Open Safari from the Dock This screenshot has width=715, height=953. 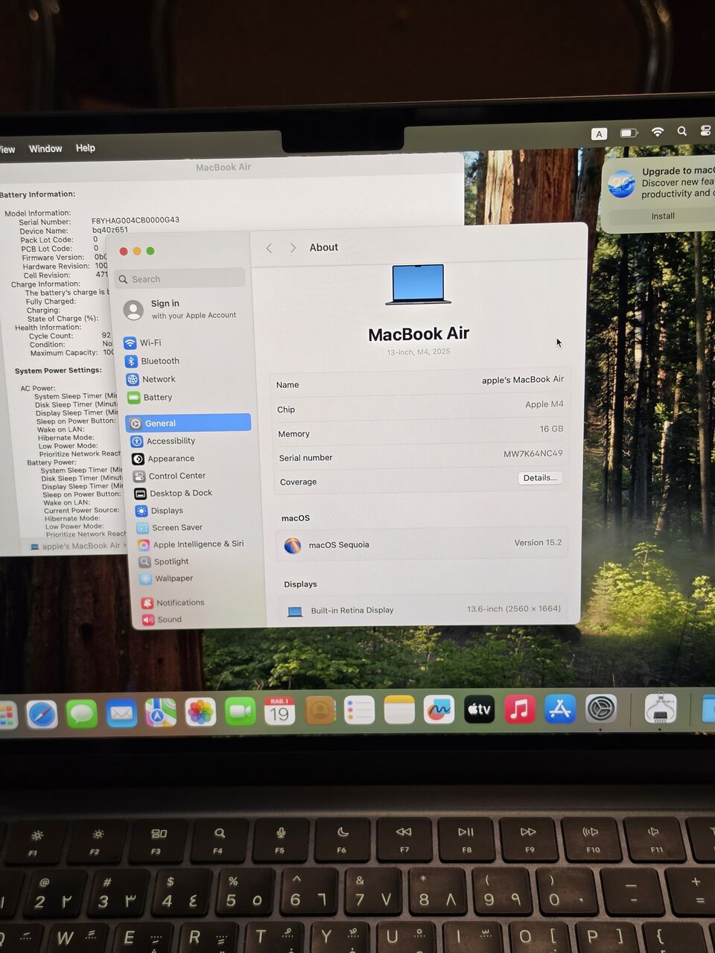[x=42, y=715]
